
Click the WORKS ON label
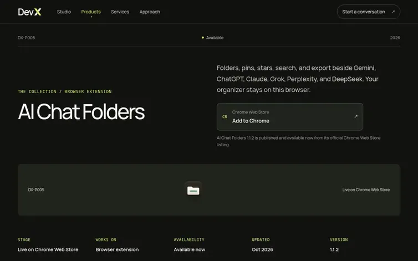click(x=106, y=240)
